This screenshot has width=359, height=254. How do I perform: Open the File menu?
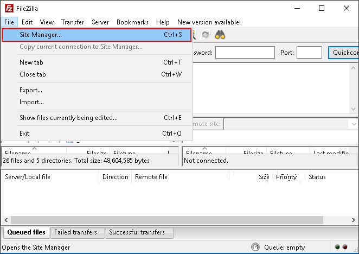pos(9,22)
